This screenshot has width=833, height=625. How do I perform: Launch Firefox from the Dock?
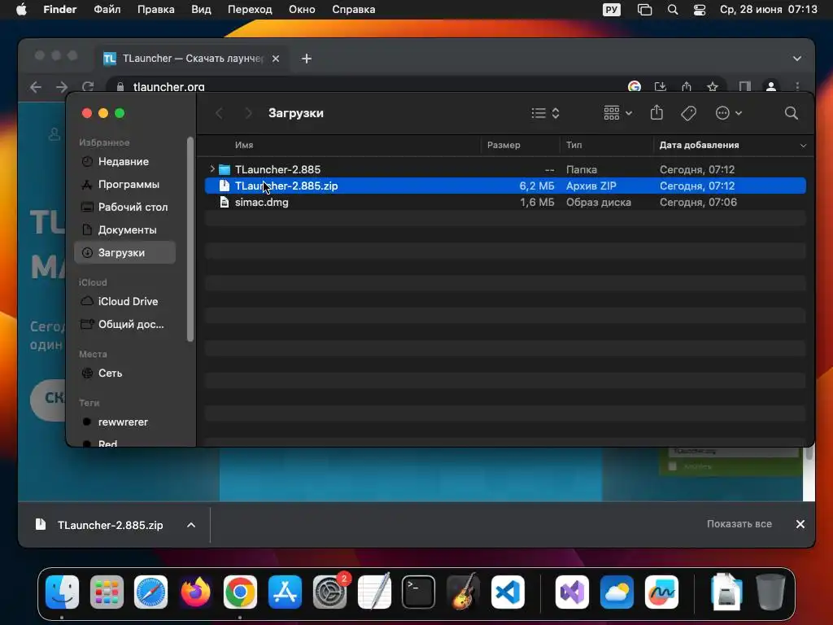click(195, 592)
